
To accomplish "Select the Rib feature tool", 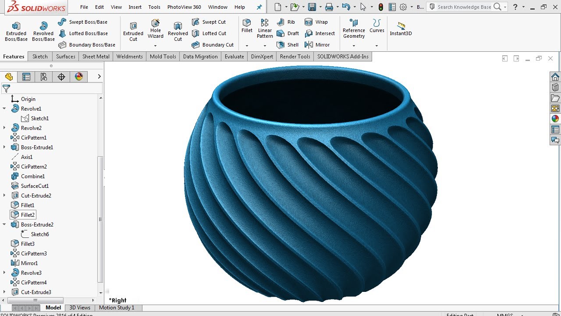I will coord(286,22).
